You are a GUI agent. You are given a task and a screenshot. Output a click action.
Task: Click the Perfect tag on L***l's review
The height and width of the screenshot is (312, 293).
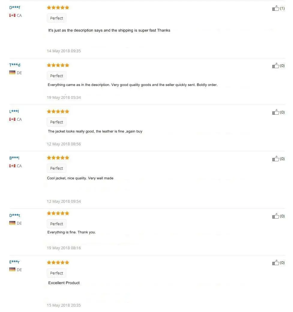(56, 122)
